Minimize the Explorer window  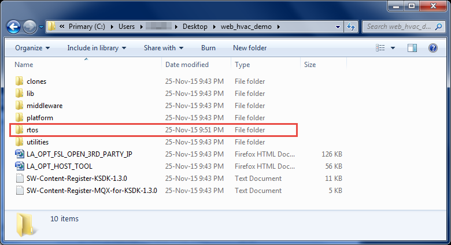pyautogui.click(x=396, y=5)
